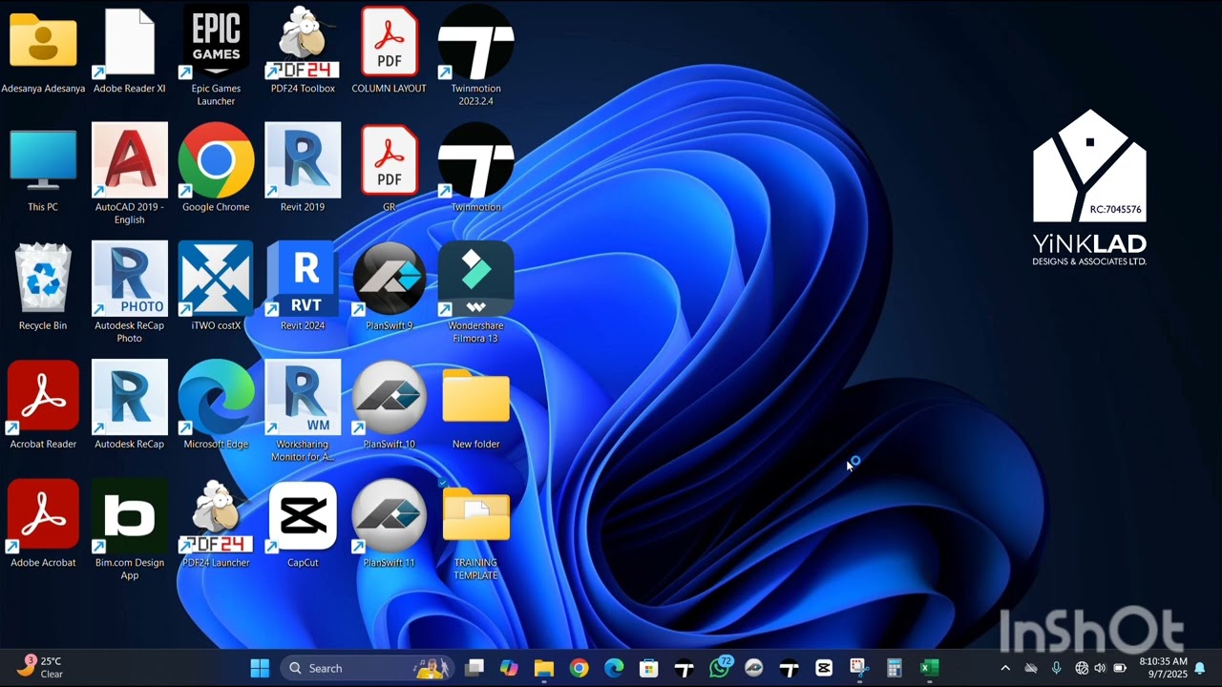The height and width of the screenshot is (687, 1222).
Task: Open CapCut from the taskbar
Action: pyautogui.click(x=824, y=668)
